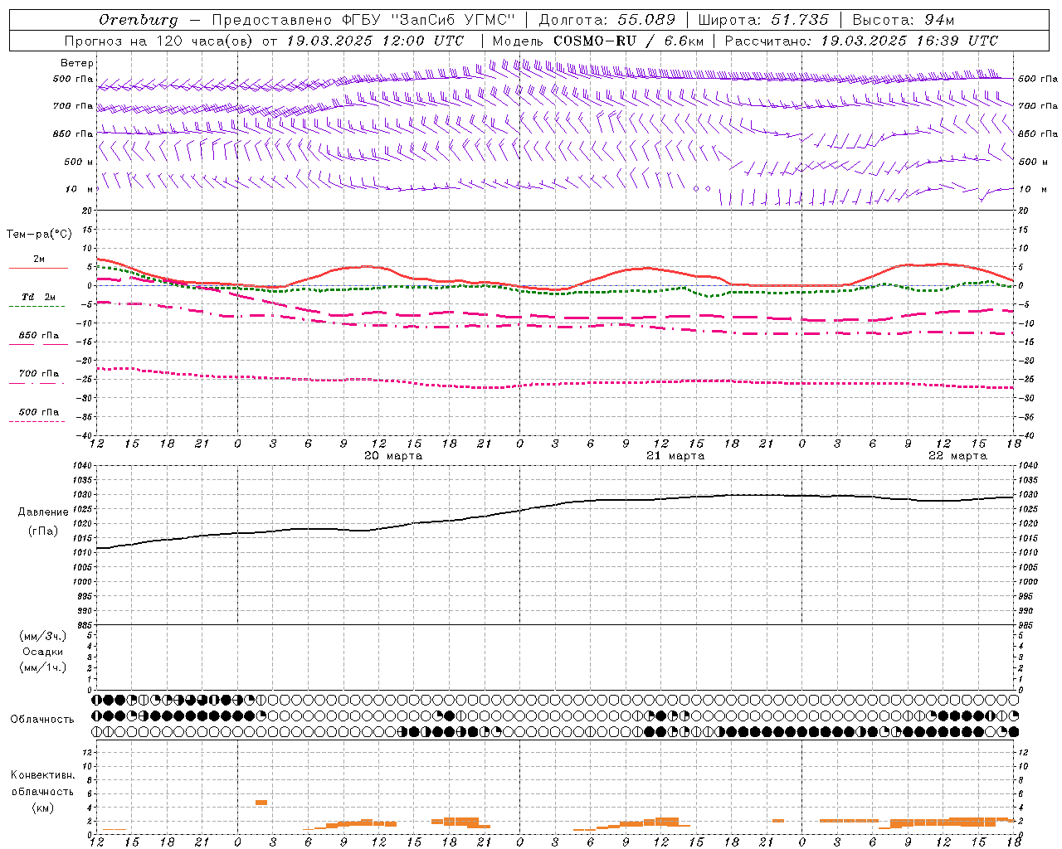
Task: Click the Давление pressure chart label
Action: (43, 512)
